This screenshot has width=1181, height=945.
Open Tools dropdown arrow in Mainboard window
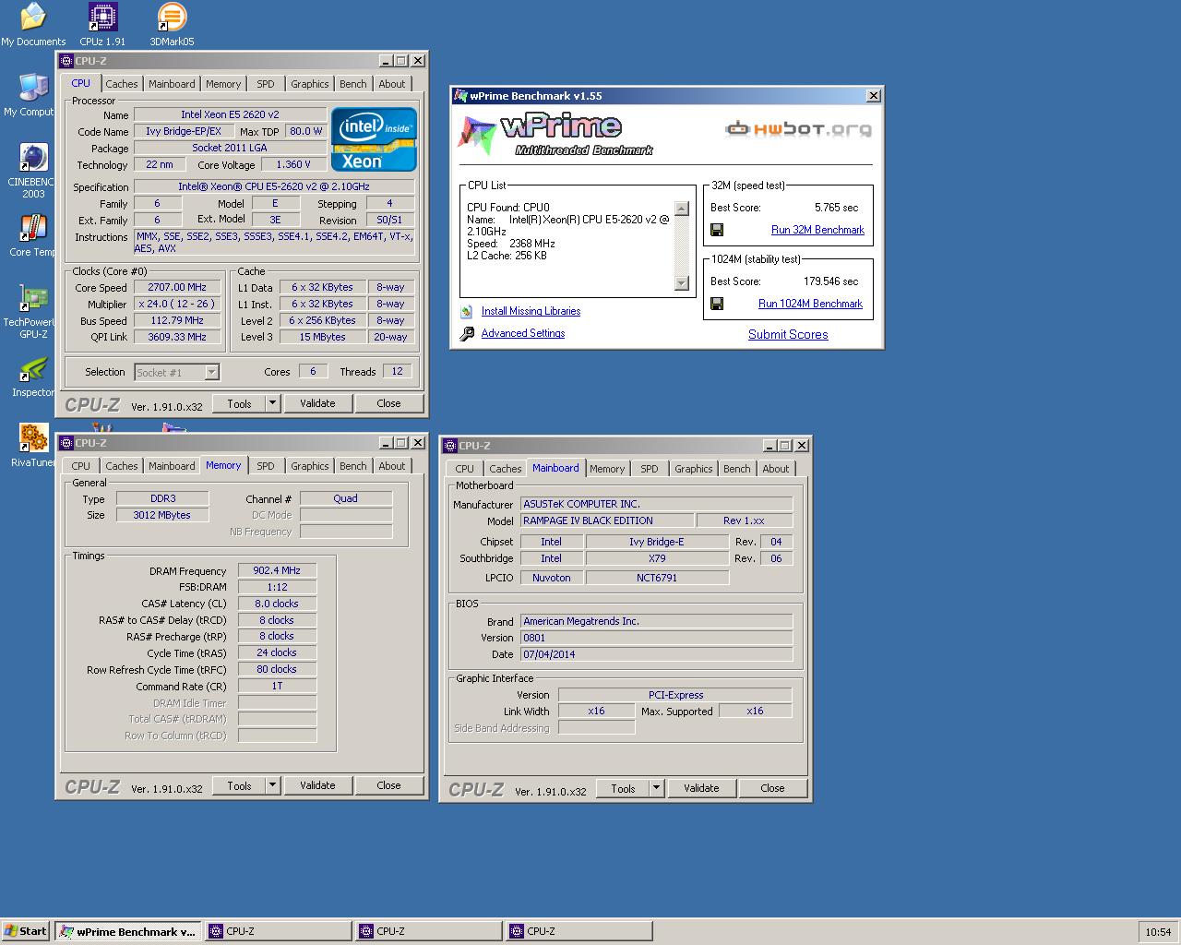[x=656, y=788]
